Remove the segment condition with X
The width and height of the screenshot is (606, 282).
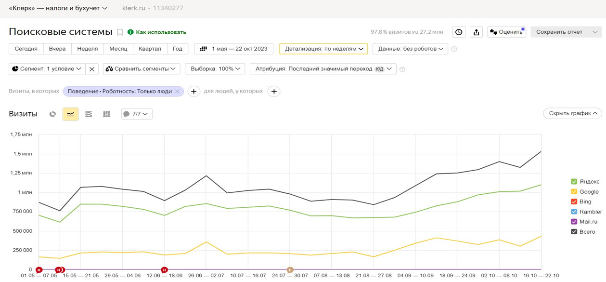pos(92,69)
